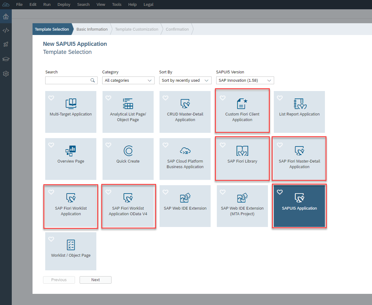Open the Tools menu
372x305 pixels.
pyautogui.click(x=117, y=5)
